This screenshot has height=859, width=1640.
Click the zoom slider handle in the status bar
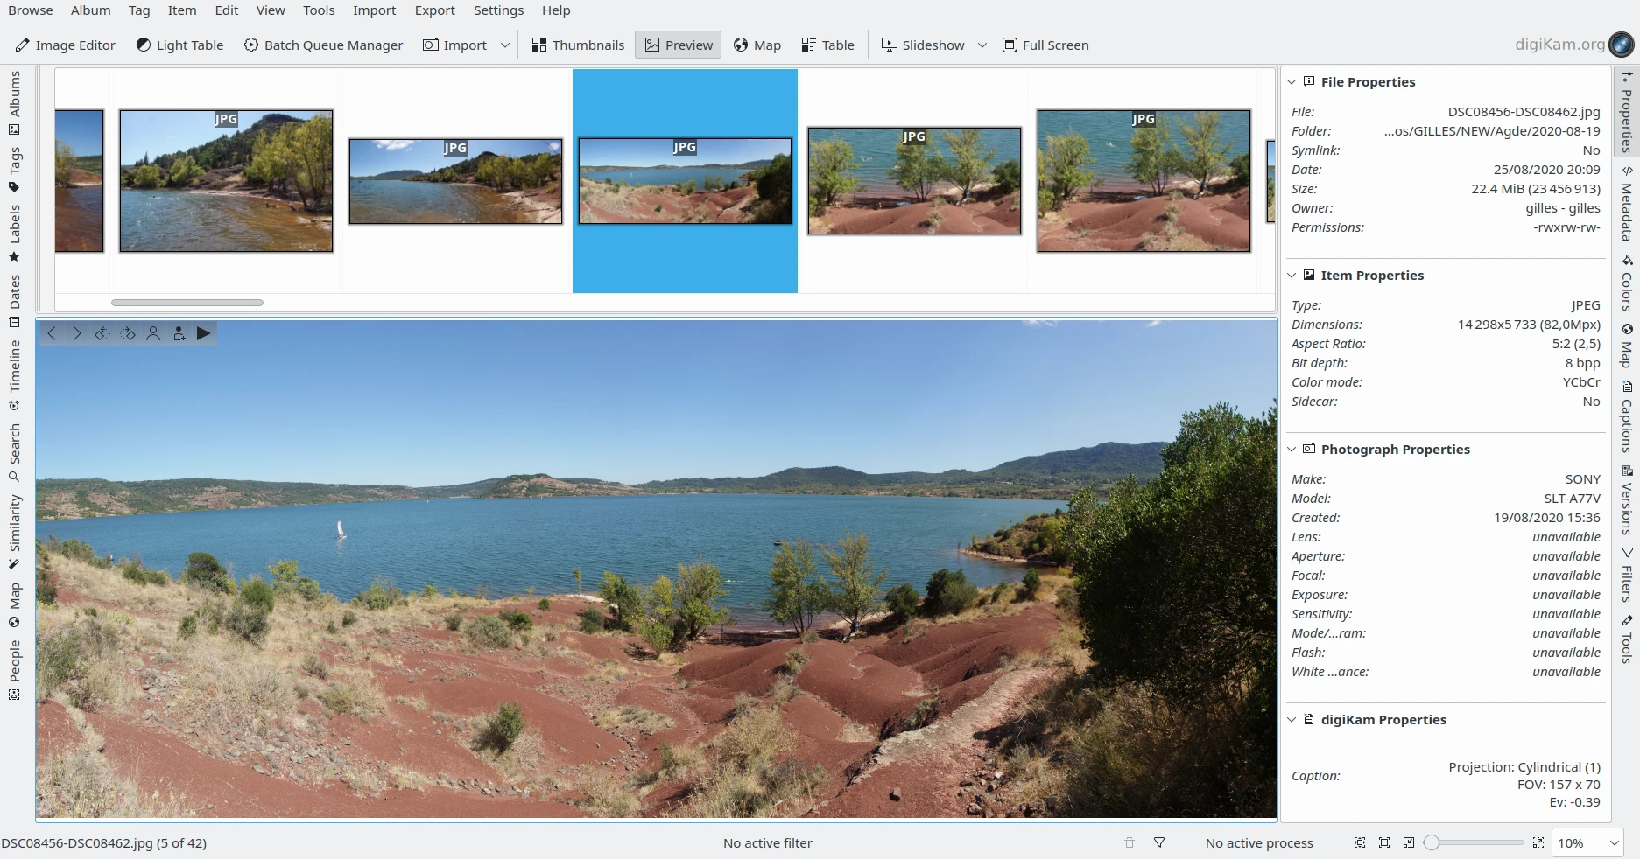(x=1432, y=843)
